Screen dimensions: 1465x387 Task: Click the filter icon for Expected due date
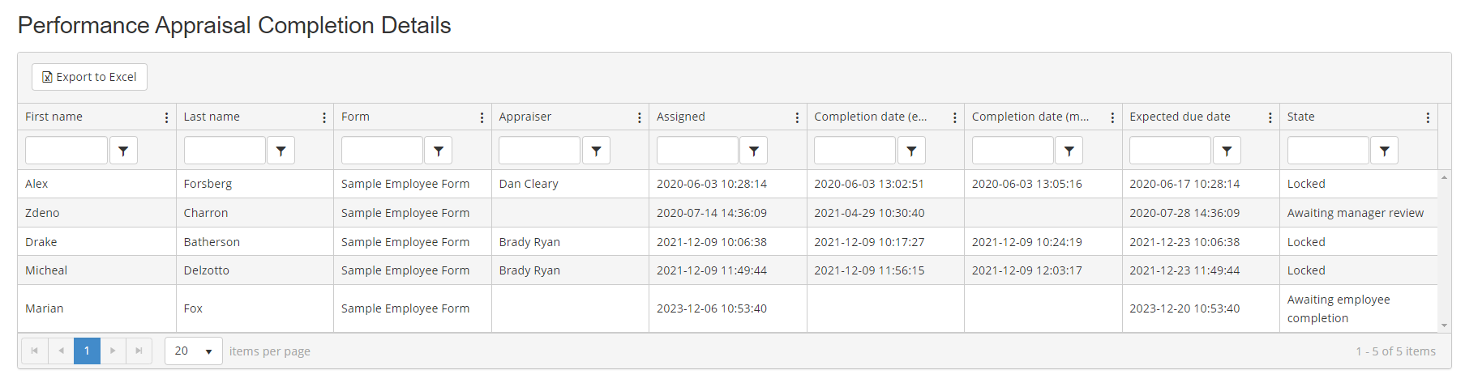pos(1227,151)
